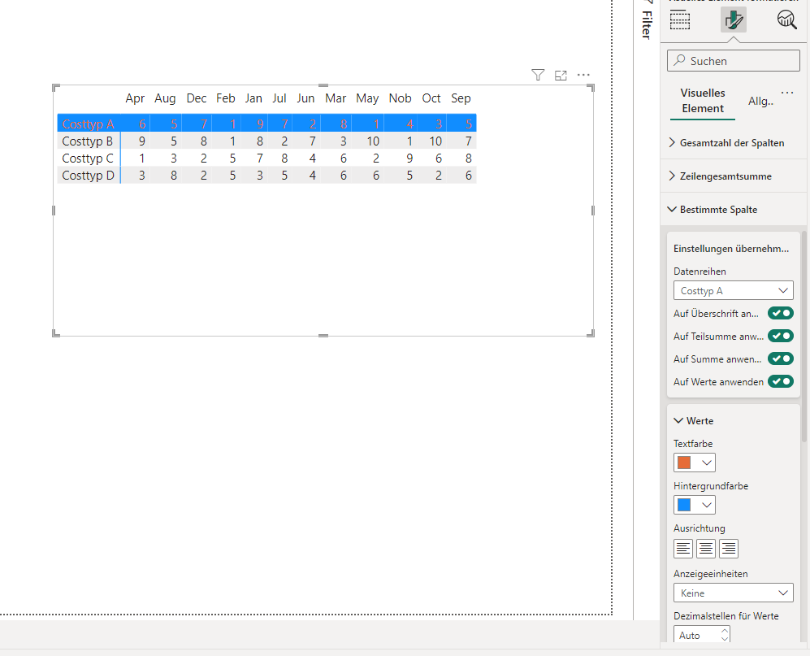Click the Apr column header
This screenshot has height=656, width=810.
(135, 98)
